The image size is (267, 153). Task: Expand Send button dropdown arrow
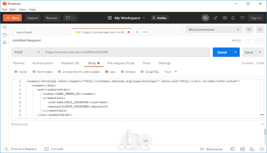[x=235, y=52]
